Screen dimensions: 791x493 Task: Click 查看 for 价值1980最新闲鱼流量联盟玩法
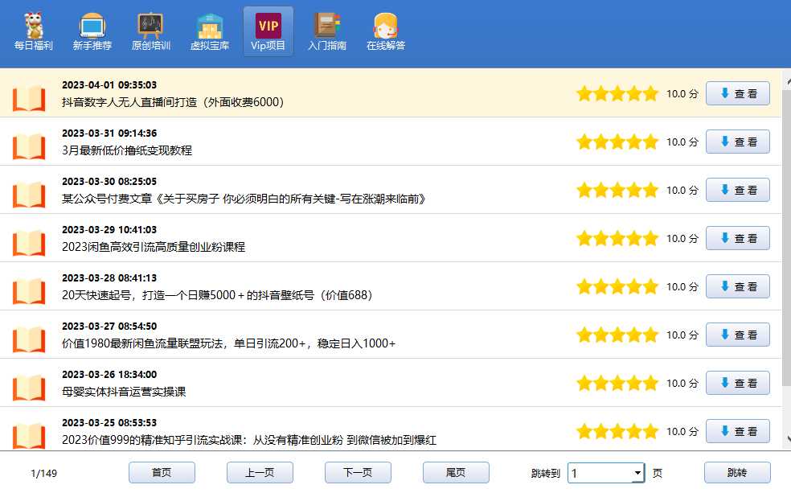(x=737, y=335)
